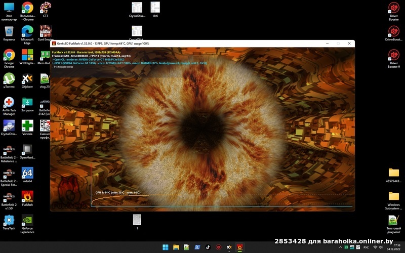Select the aida64 desktop shortcut
This screenshot has height=253, width=405.
(27, 175)
